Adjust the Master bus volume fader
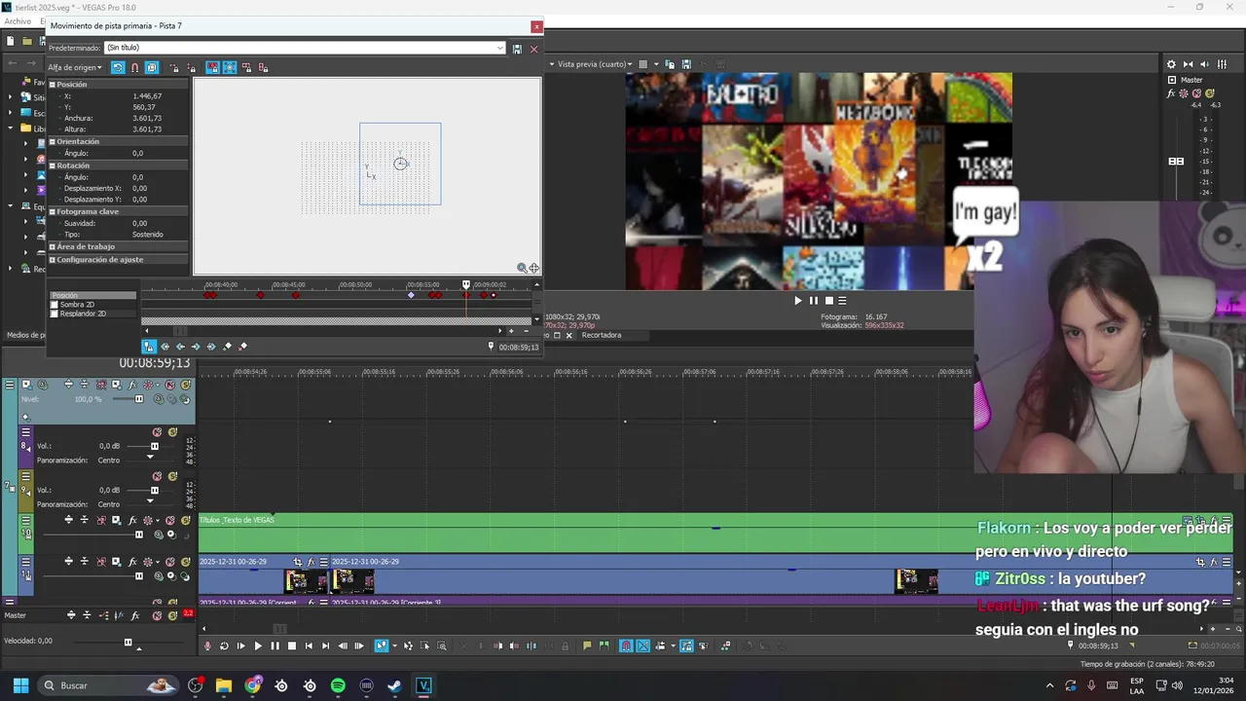The width and height of the screenshot is (1246, 701). [1176, 162]
